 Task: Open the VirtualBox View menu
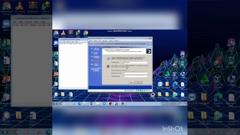(100, 41)
